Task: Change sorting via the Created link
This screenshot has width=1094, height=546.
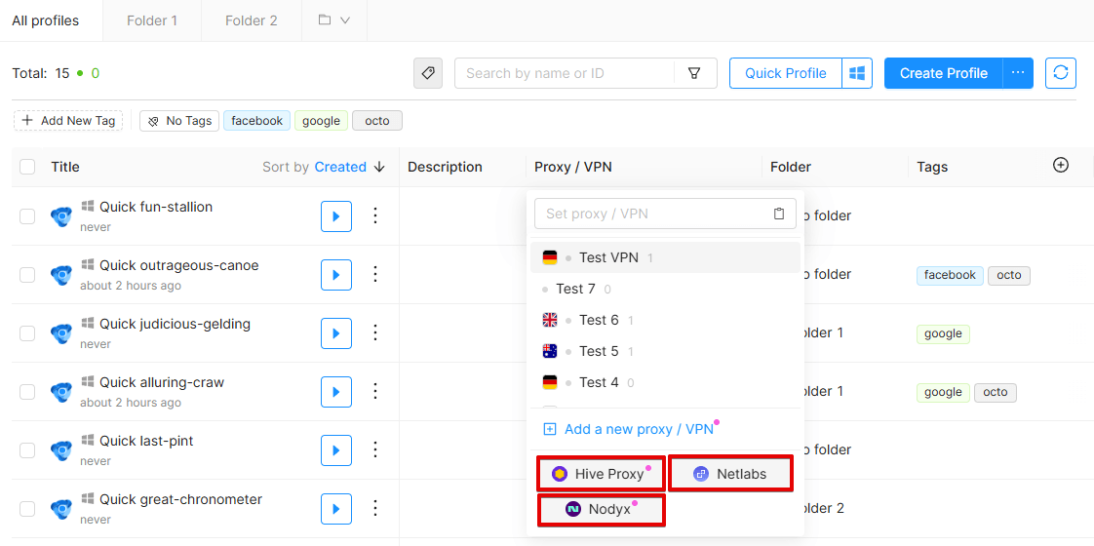Action: click(x=340, y=167)
